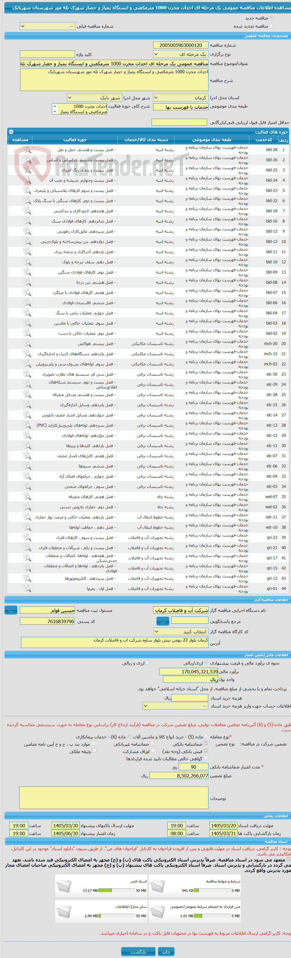Viewport: 291px width, 958px height.
Task: Select the ارزی/ریالی radio option
Action: pos(206,662)
